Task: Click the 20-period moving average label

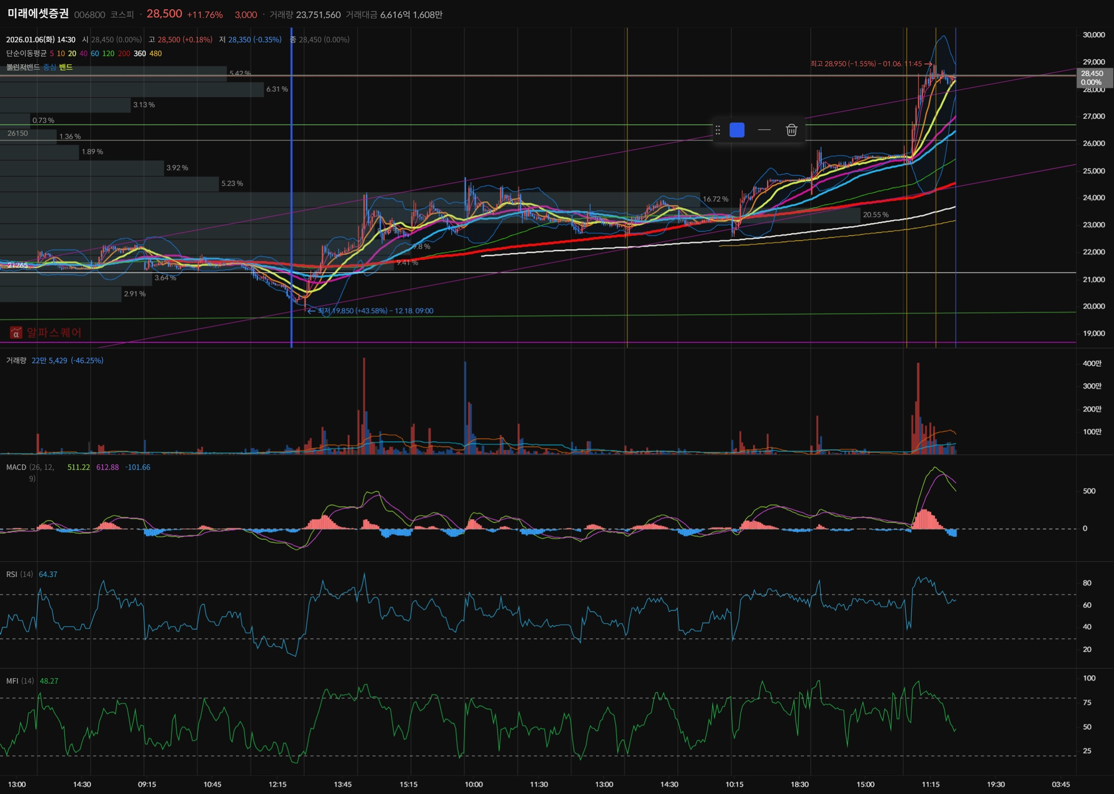Action: [x=72, y=53]
